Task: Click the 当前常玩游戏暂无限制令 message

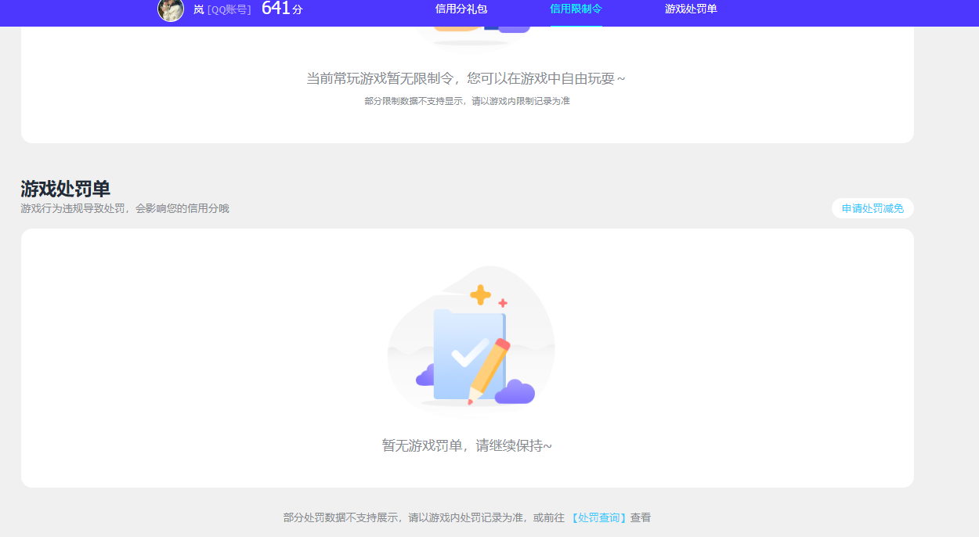Action: [466, 78]
